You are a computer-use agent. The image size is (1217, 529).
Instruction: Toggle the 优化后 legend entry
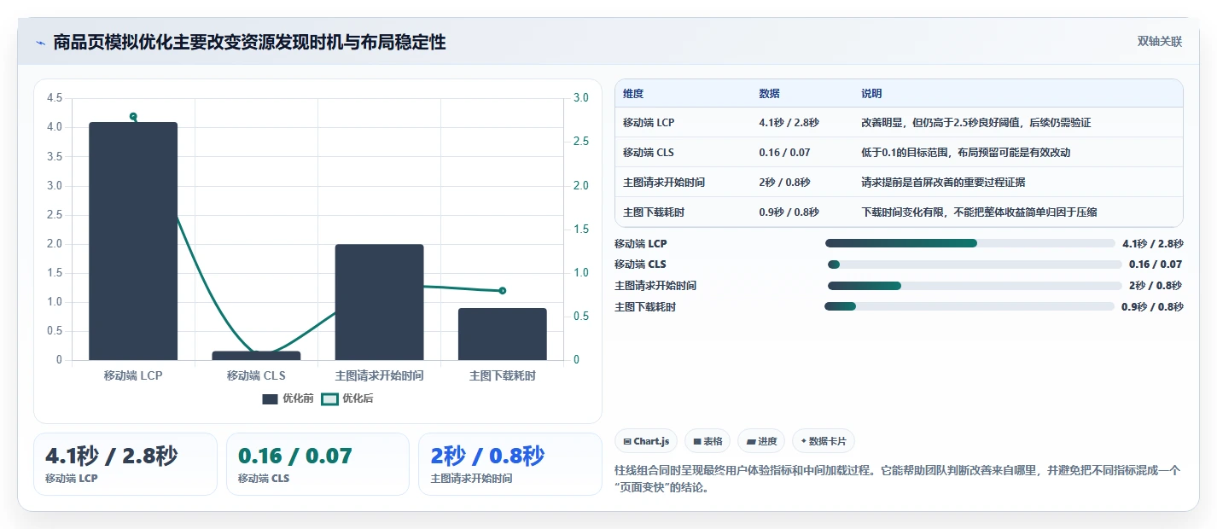point(346,398)
